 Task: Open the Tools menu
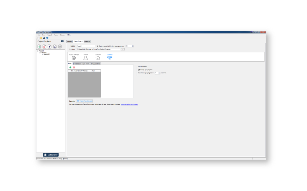click(56, 35)
